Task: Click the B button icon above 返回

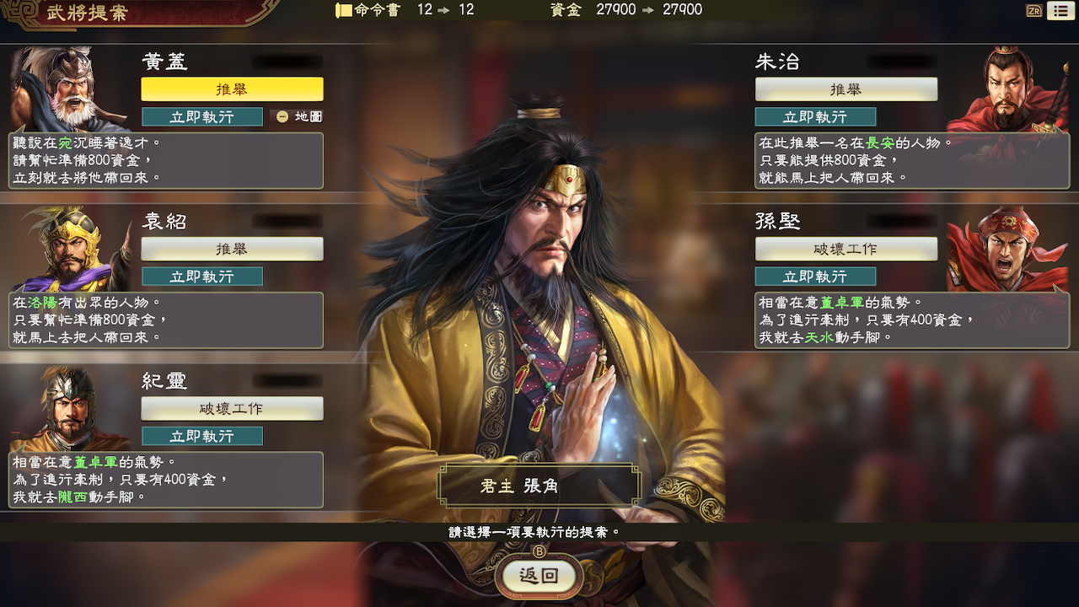Action: [539, 551]
